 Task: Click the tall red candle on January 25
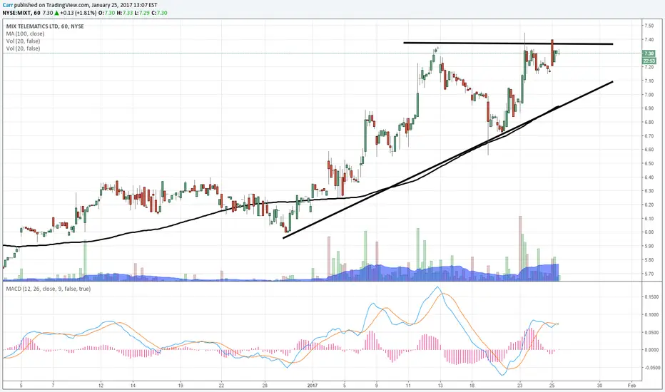(x=552, y=53)
